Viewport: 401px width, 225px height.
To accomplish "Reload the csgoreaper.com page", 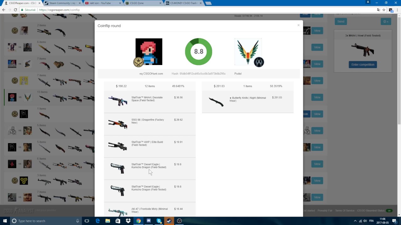I will click(15, 10).
